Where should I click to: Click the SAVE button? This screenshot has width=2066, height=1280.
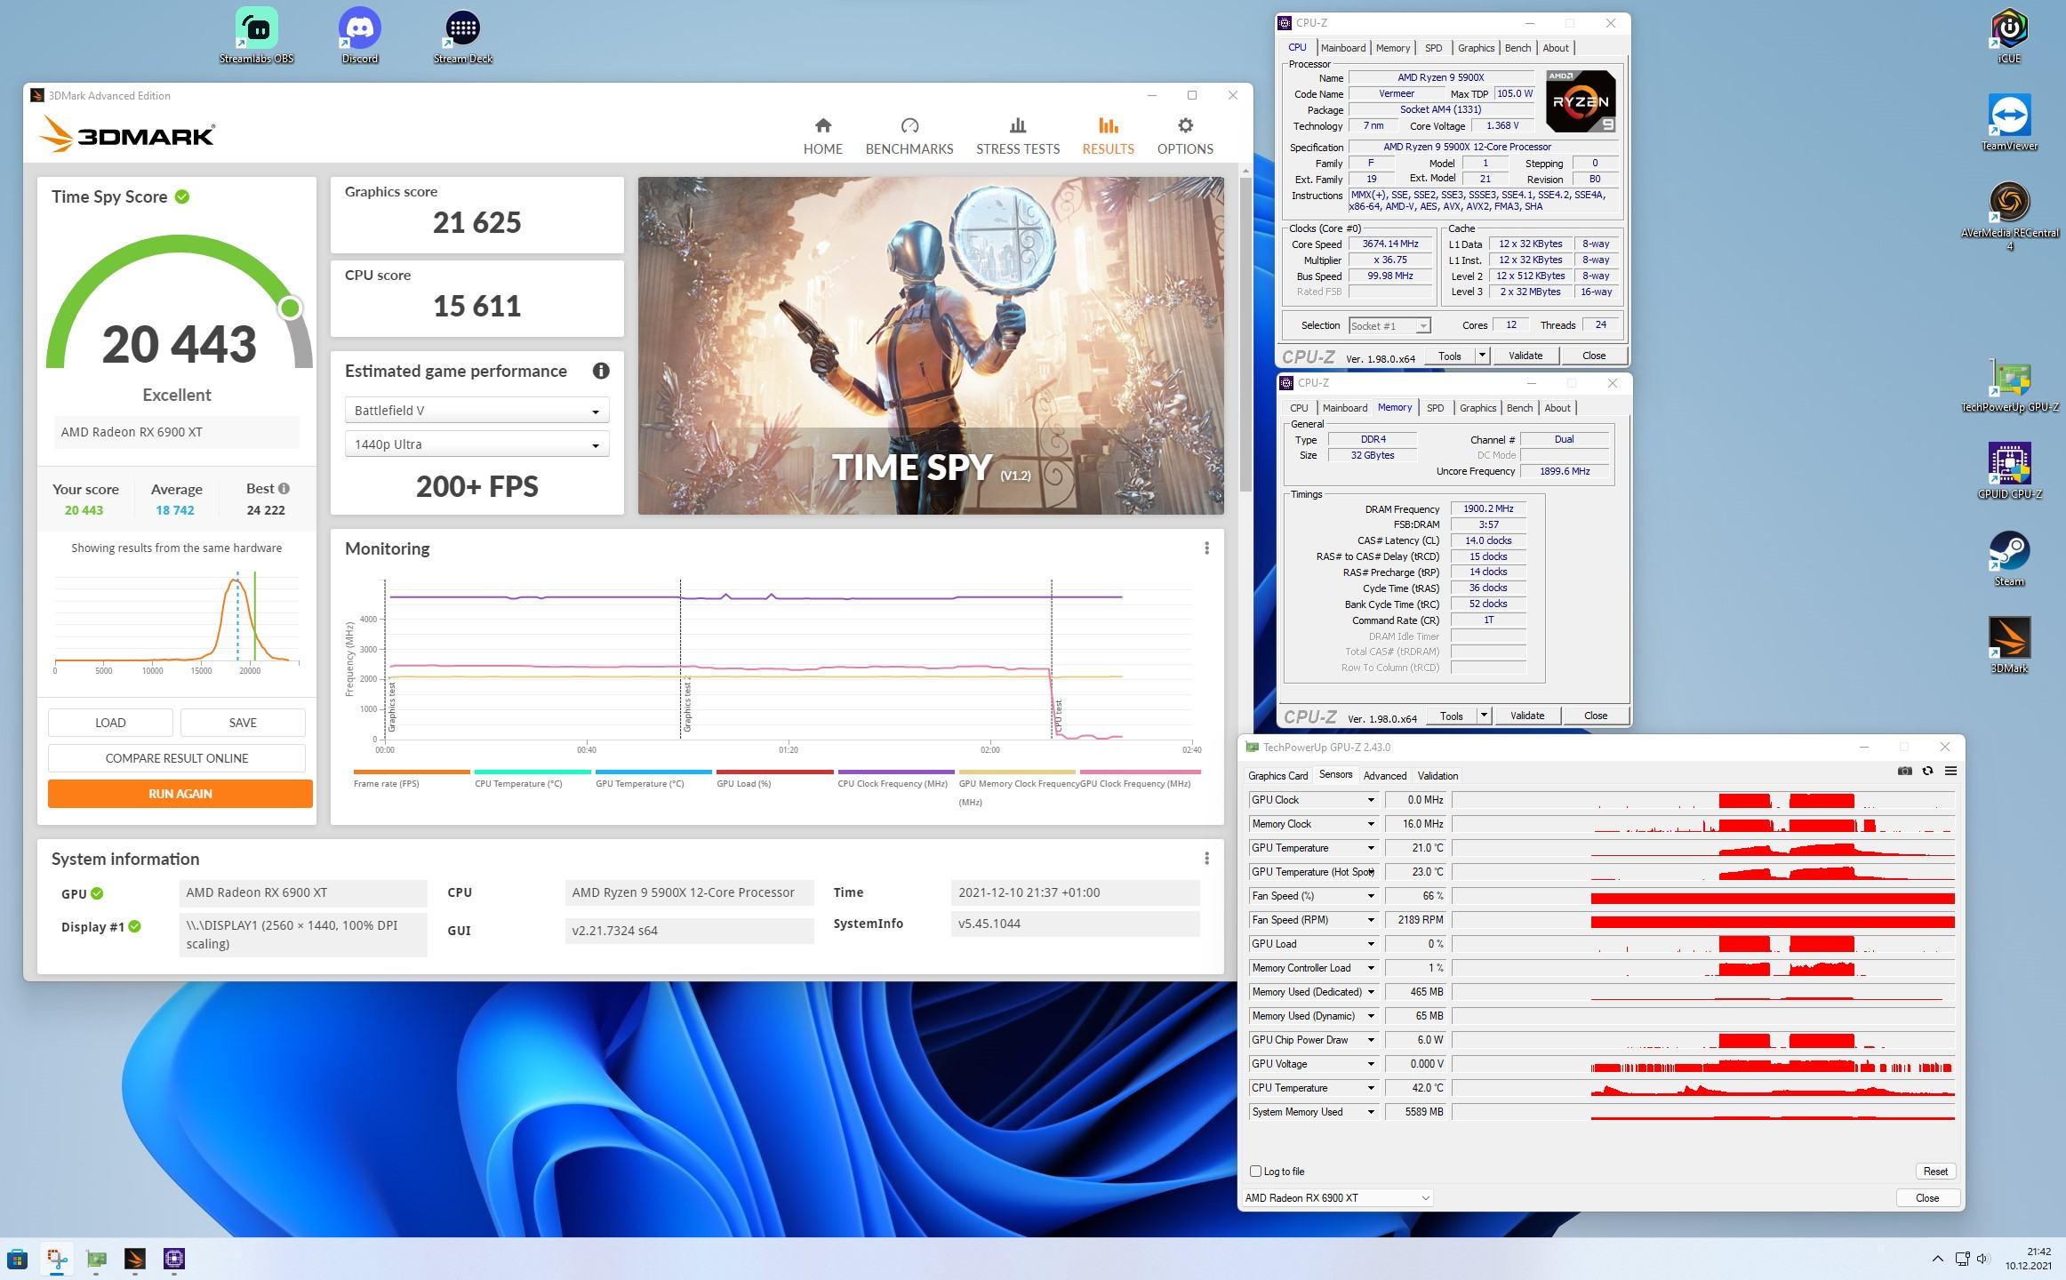pos(243,723)
